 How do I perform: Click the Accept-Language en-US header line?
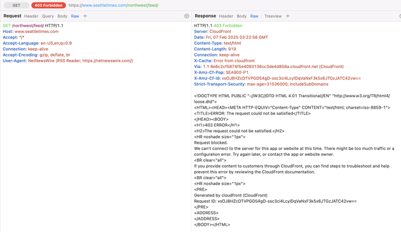pos(37,43)
